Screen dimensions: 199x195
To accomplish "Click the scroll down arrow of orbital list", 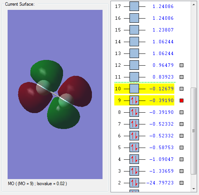I will point(194,189).
